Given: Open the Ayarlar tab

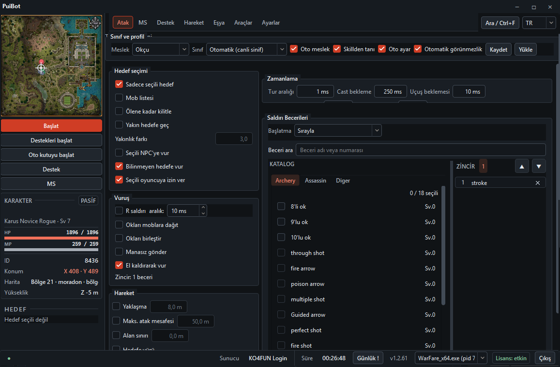Looking at the screenshot, I should click(x=271, y=22).
